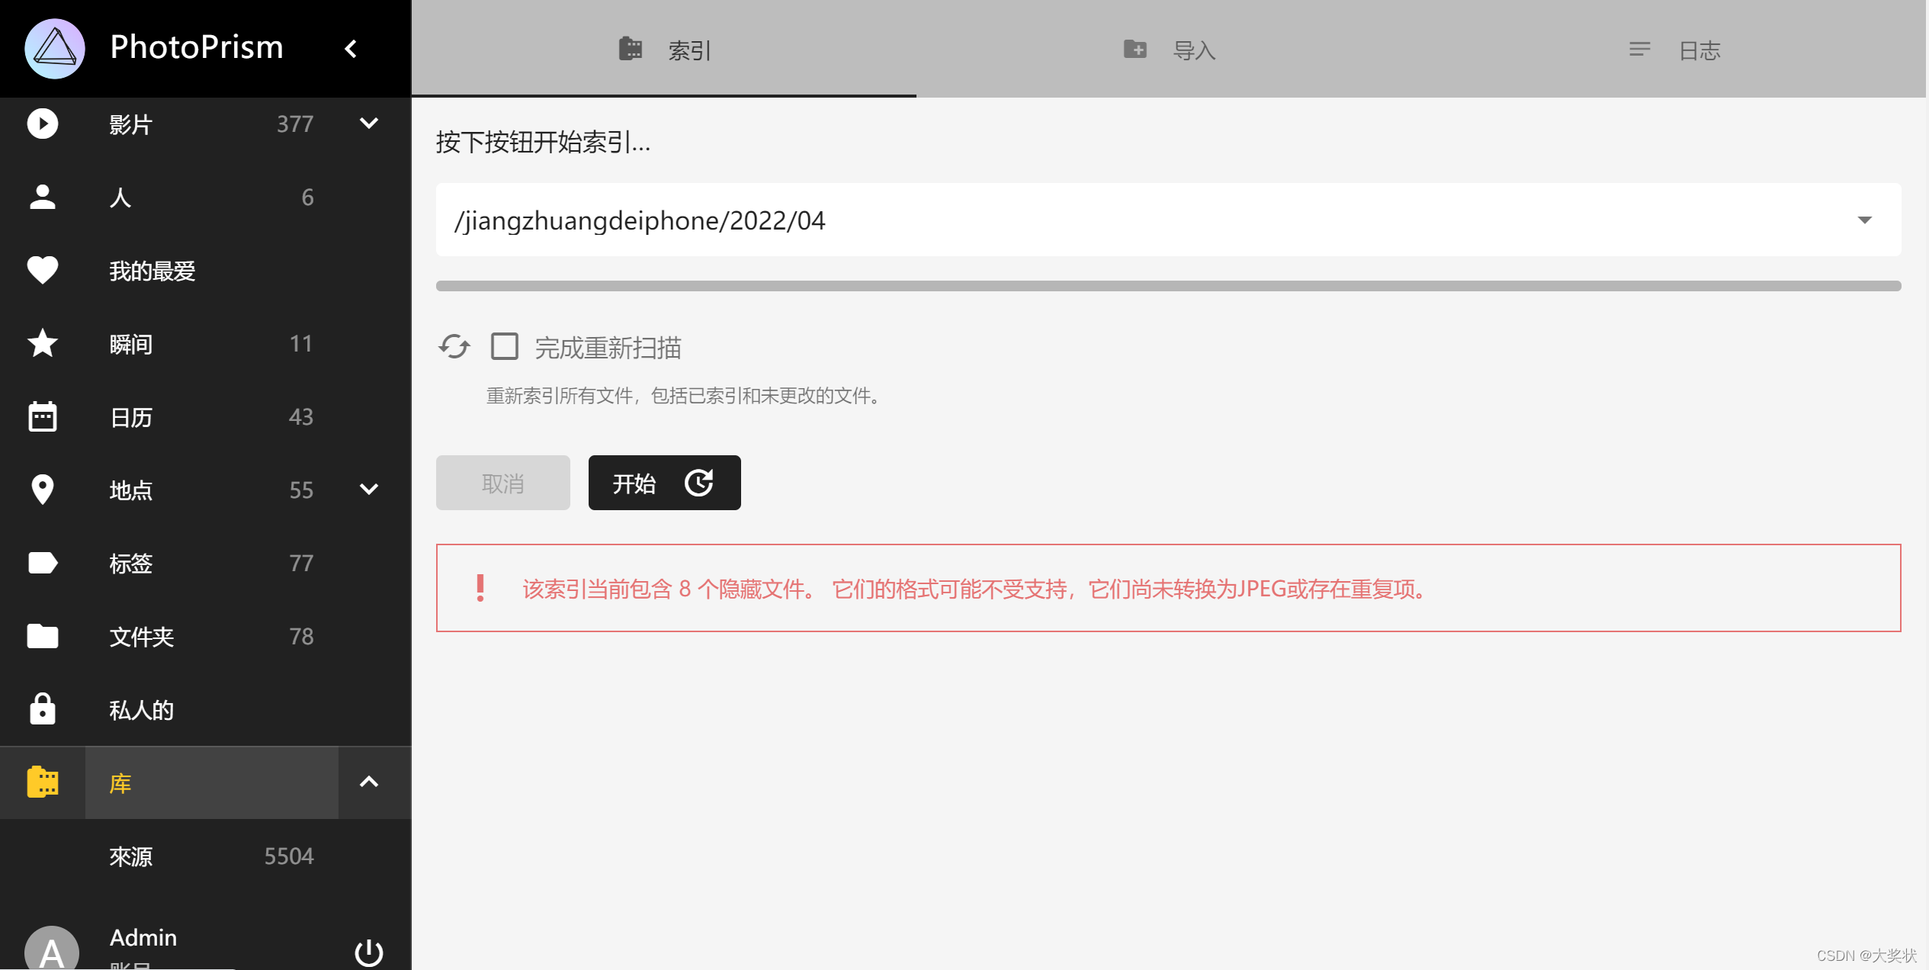Click the 开始 start button
The image size is (1929, 970).
(x=664, y=483)
